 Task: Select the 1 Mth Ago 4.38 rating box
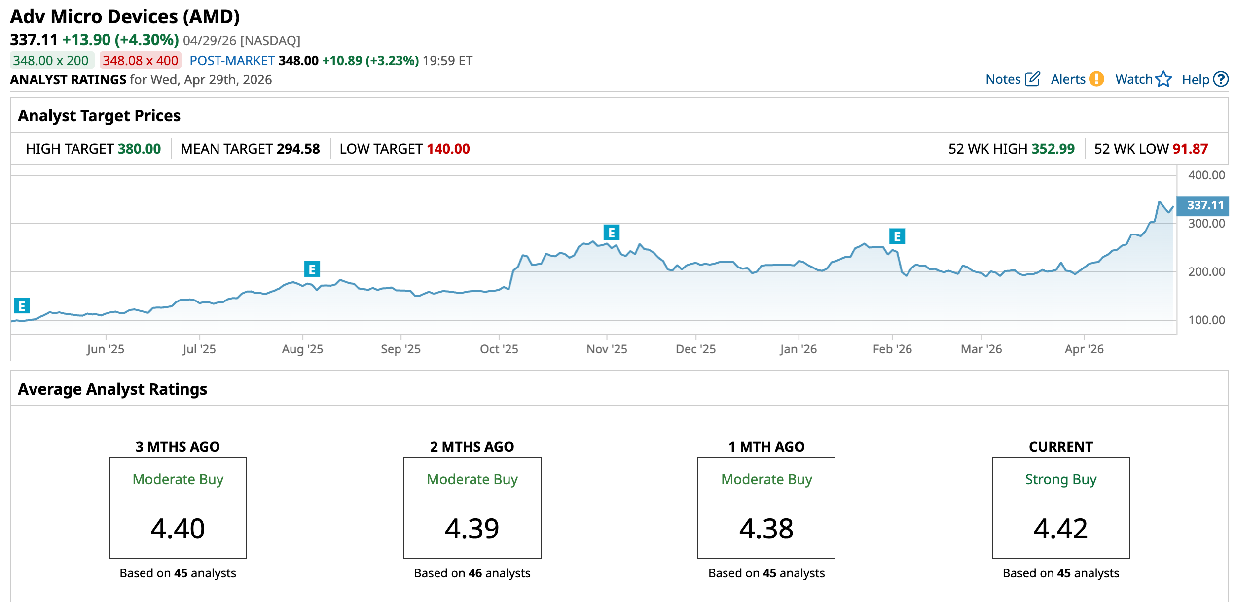pyautogui.click(x=766, y=507)
